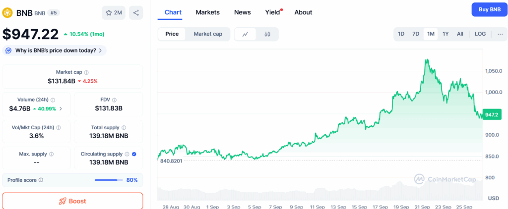Click the Boost button

tap(72, 201)
